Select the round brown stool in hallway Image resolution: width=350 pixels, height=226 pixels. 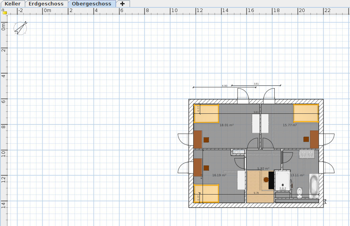coord(266,180)
